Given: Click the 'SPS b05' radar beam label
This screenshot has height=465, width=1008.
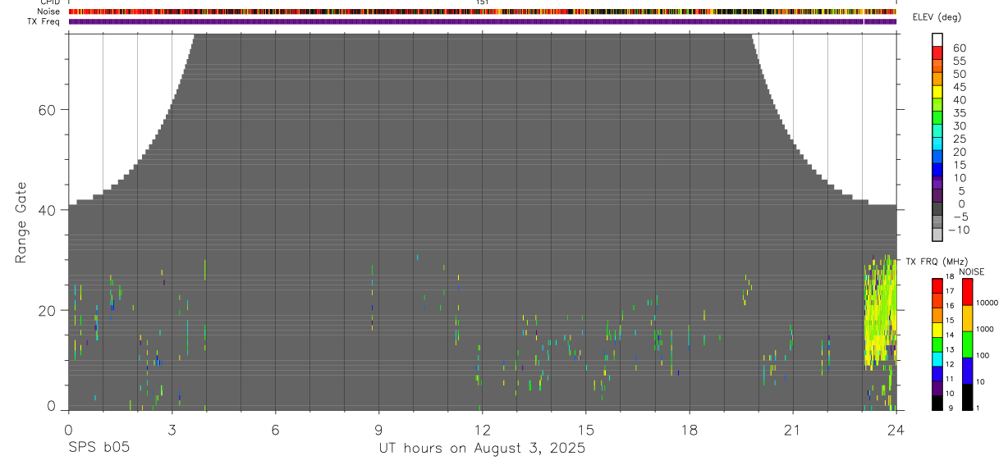Looking at the screenshot, I should point(98,448).
